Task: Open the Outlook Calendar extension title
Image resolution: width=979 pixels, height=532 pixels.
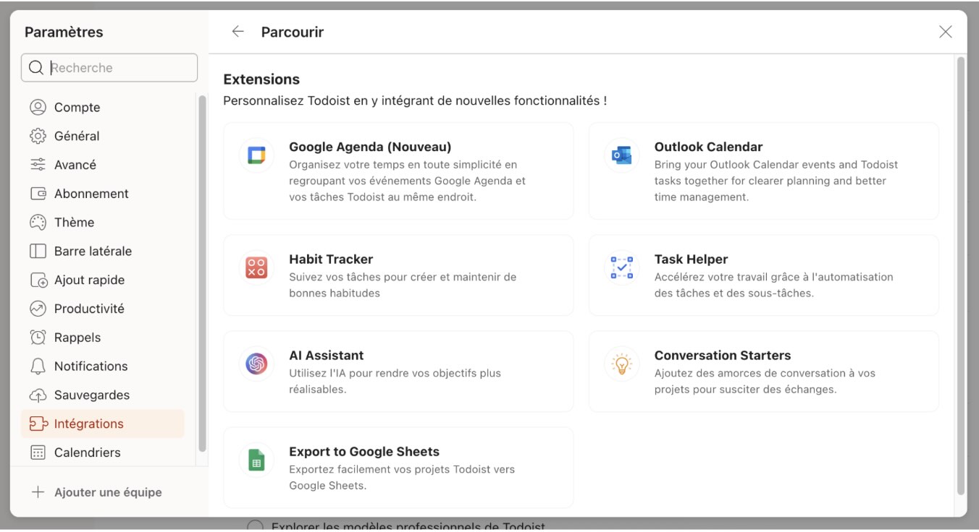Action: click(x=708, y=147)
